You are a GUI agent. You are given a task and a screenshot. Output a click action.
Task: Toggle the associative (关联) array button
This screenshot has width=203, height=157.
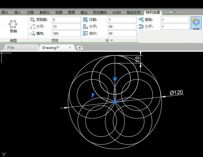pos(196,23)
